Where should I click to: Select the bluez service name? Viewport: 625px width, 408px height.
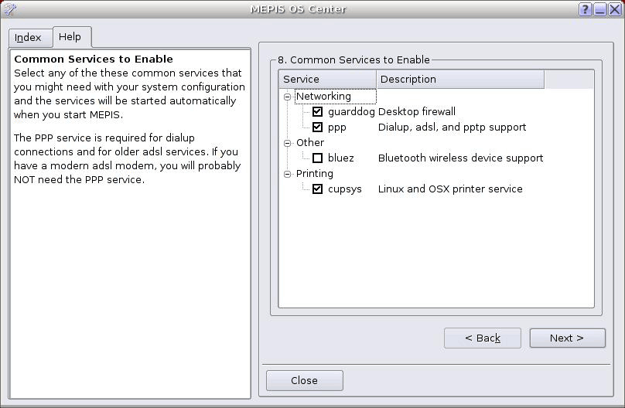click(x=341, y=158)
